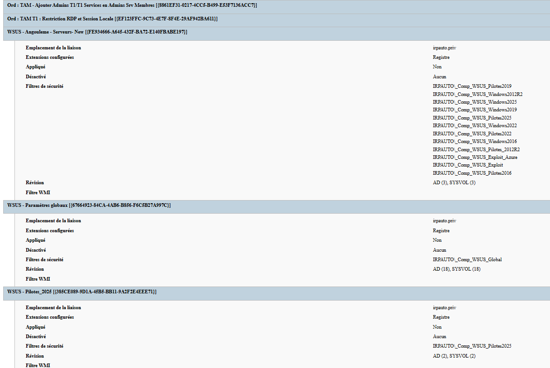
Task: Click 'Emplacement de la liaison' in Pilotes_2025 section
Action: [53, 307]
